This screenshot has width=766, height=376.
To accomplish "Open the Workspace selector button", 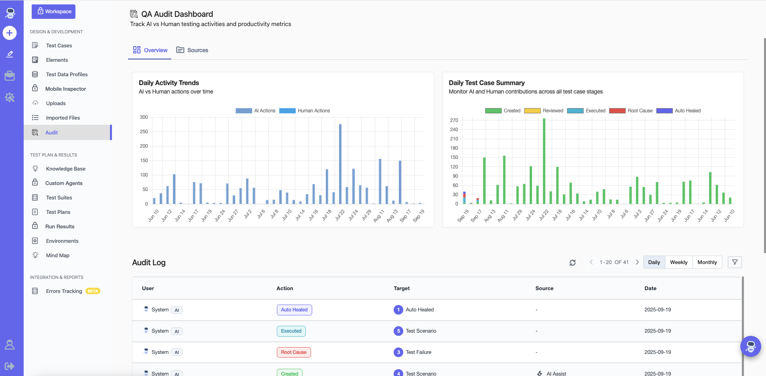I will [x=54, y=12].
